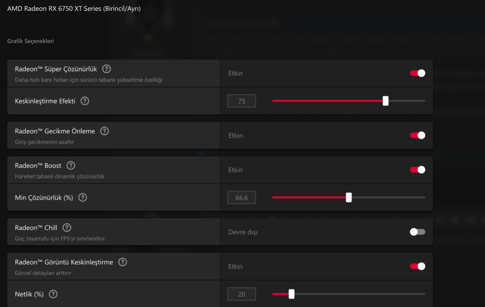485x307 pixels.
Task: Open help for Radeon Süper Çözünürlük
Action: pyautogui.click(x=107, y=69)
